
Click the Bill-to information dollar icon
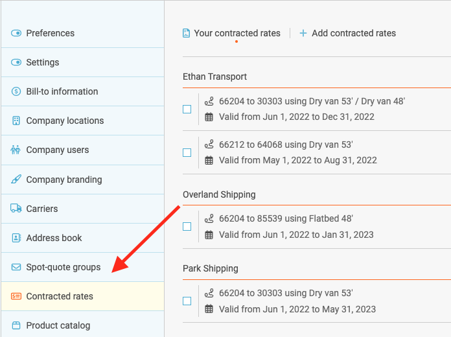coord(16,91)
